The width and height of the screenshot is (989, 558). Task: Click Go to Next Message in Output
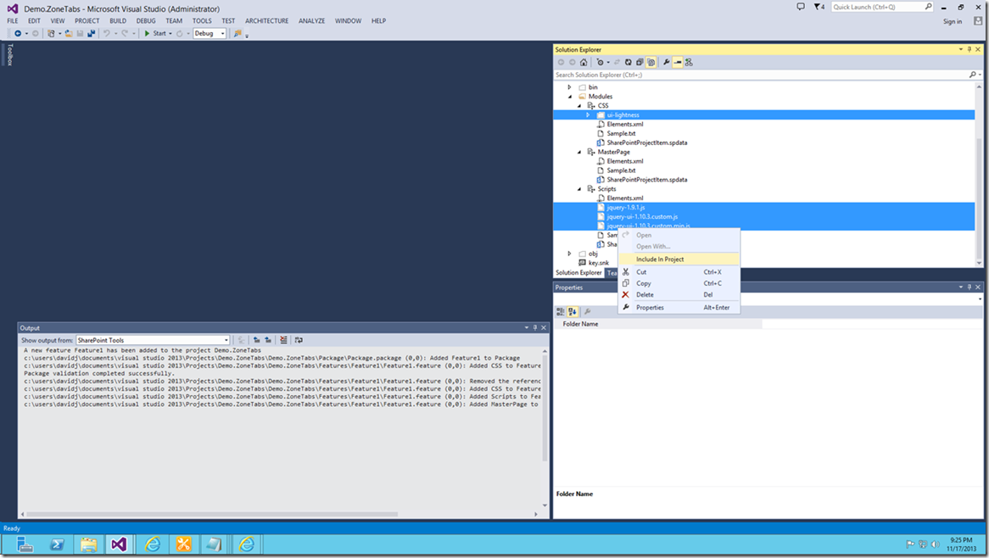point(268,340)
